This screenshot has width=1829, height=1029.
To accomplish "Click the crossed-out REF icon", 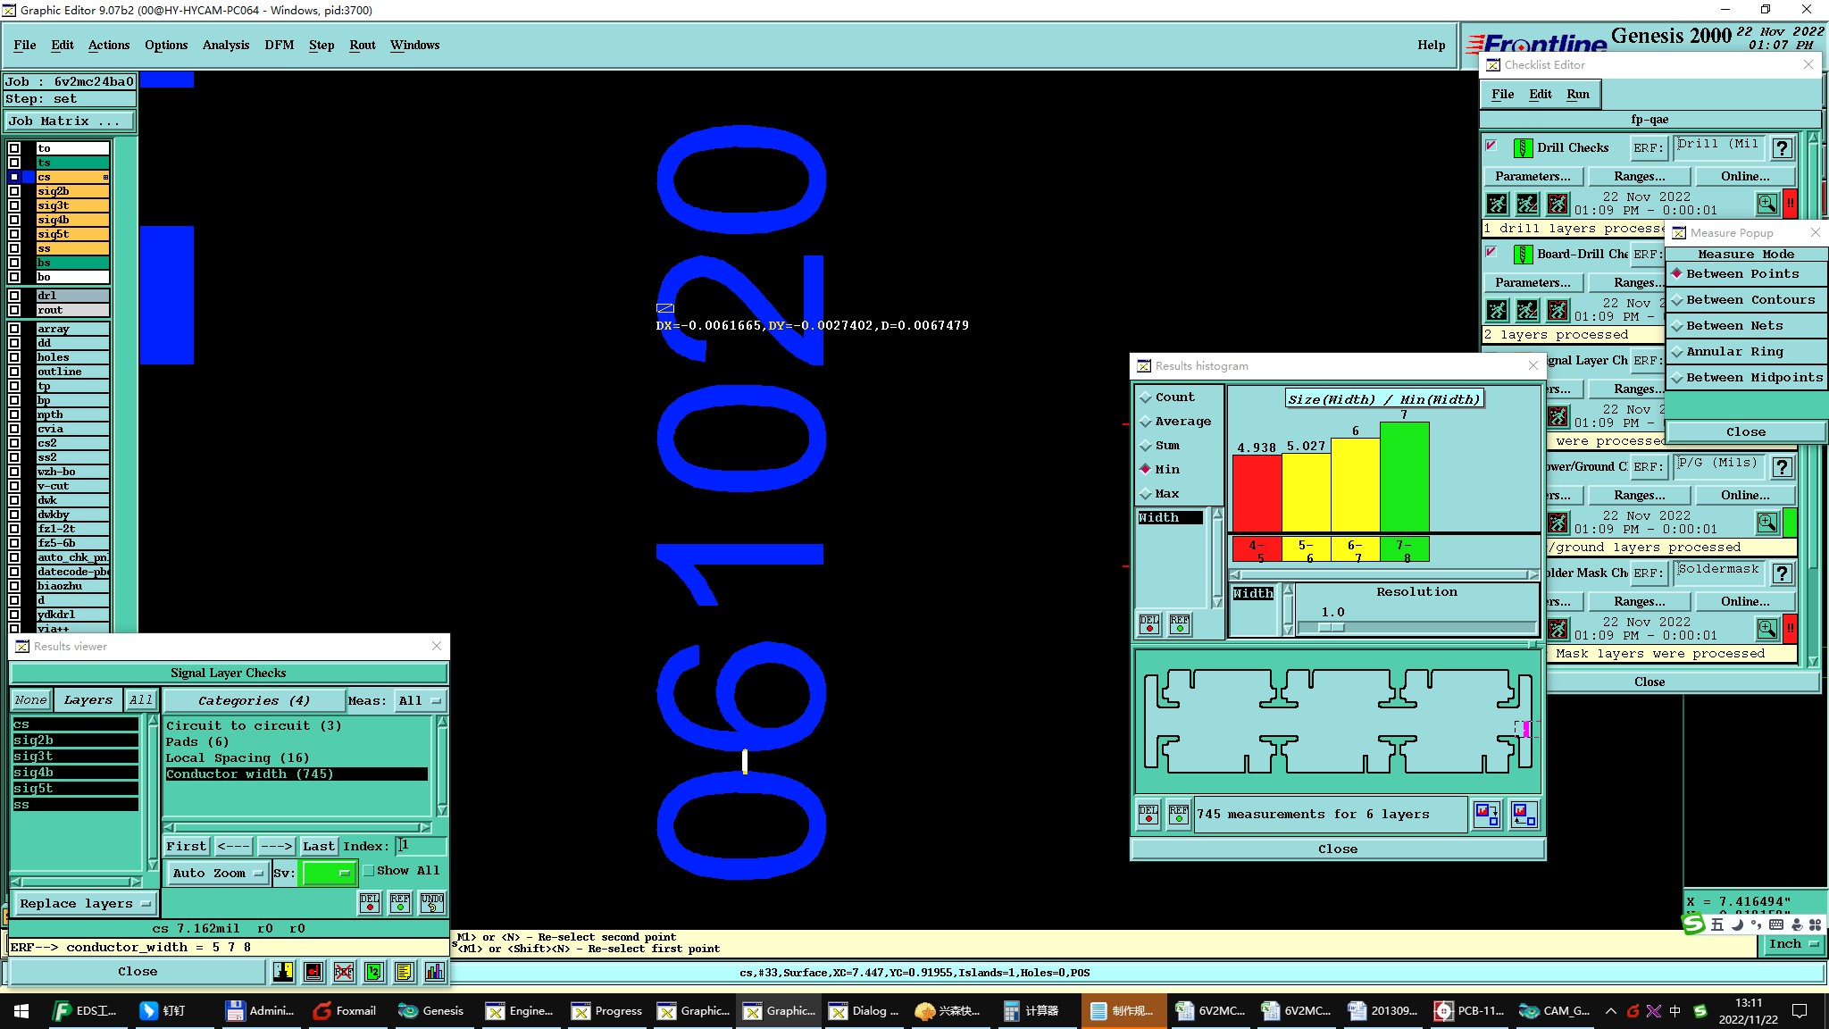I will pyautogui.click(x=344, y=972).
